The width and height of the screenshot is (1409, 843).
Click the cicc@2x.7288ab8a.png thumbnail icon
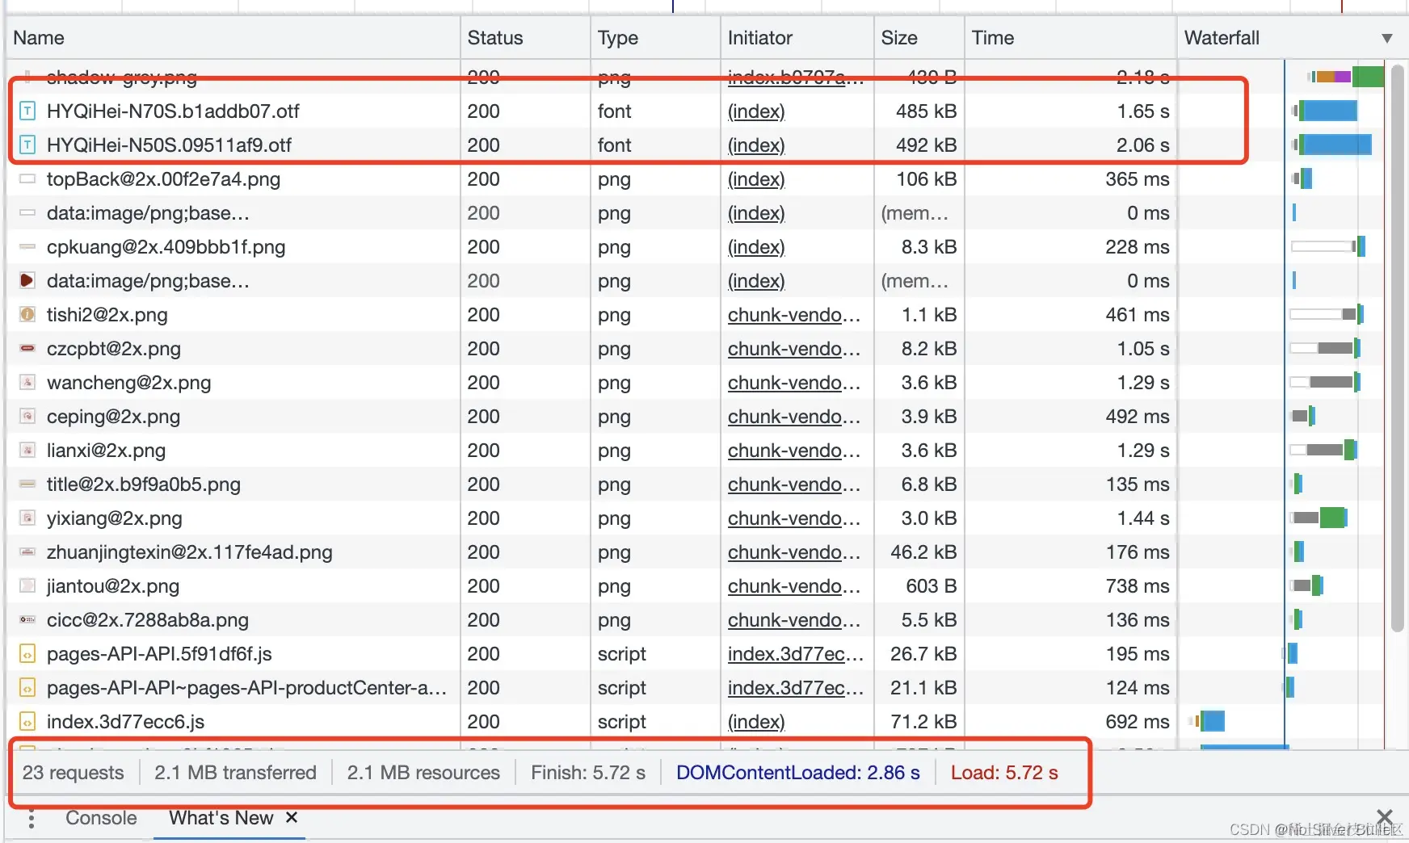pos(27,620)
